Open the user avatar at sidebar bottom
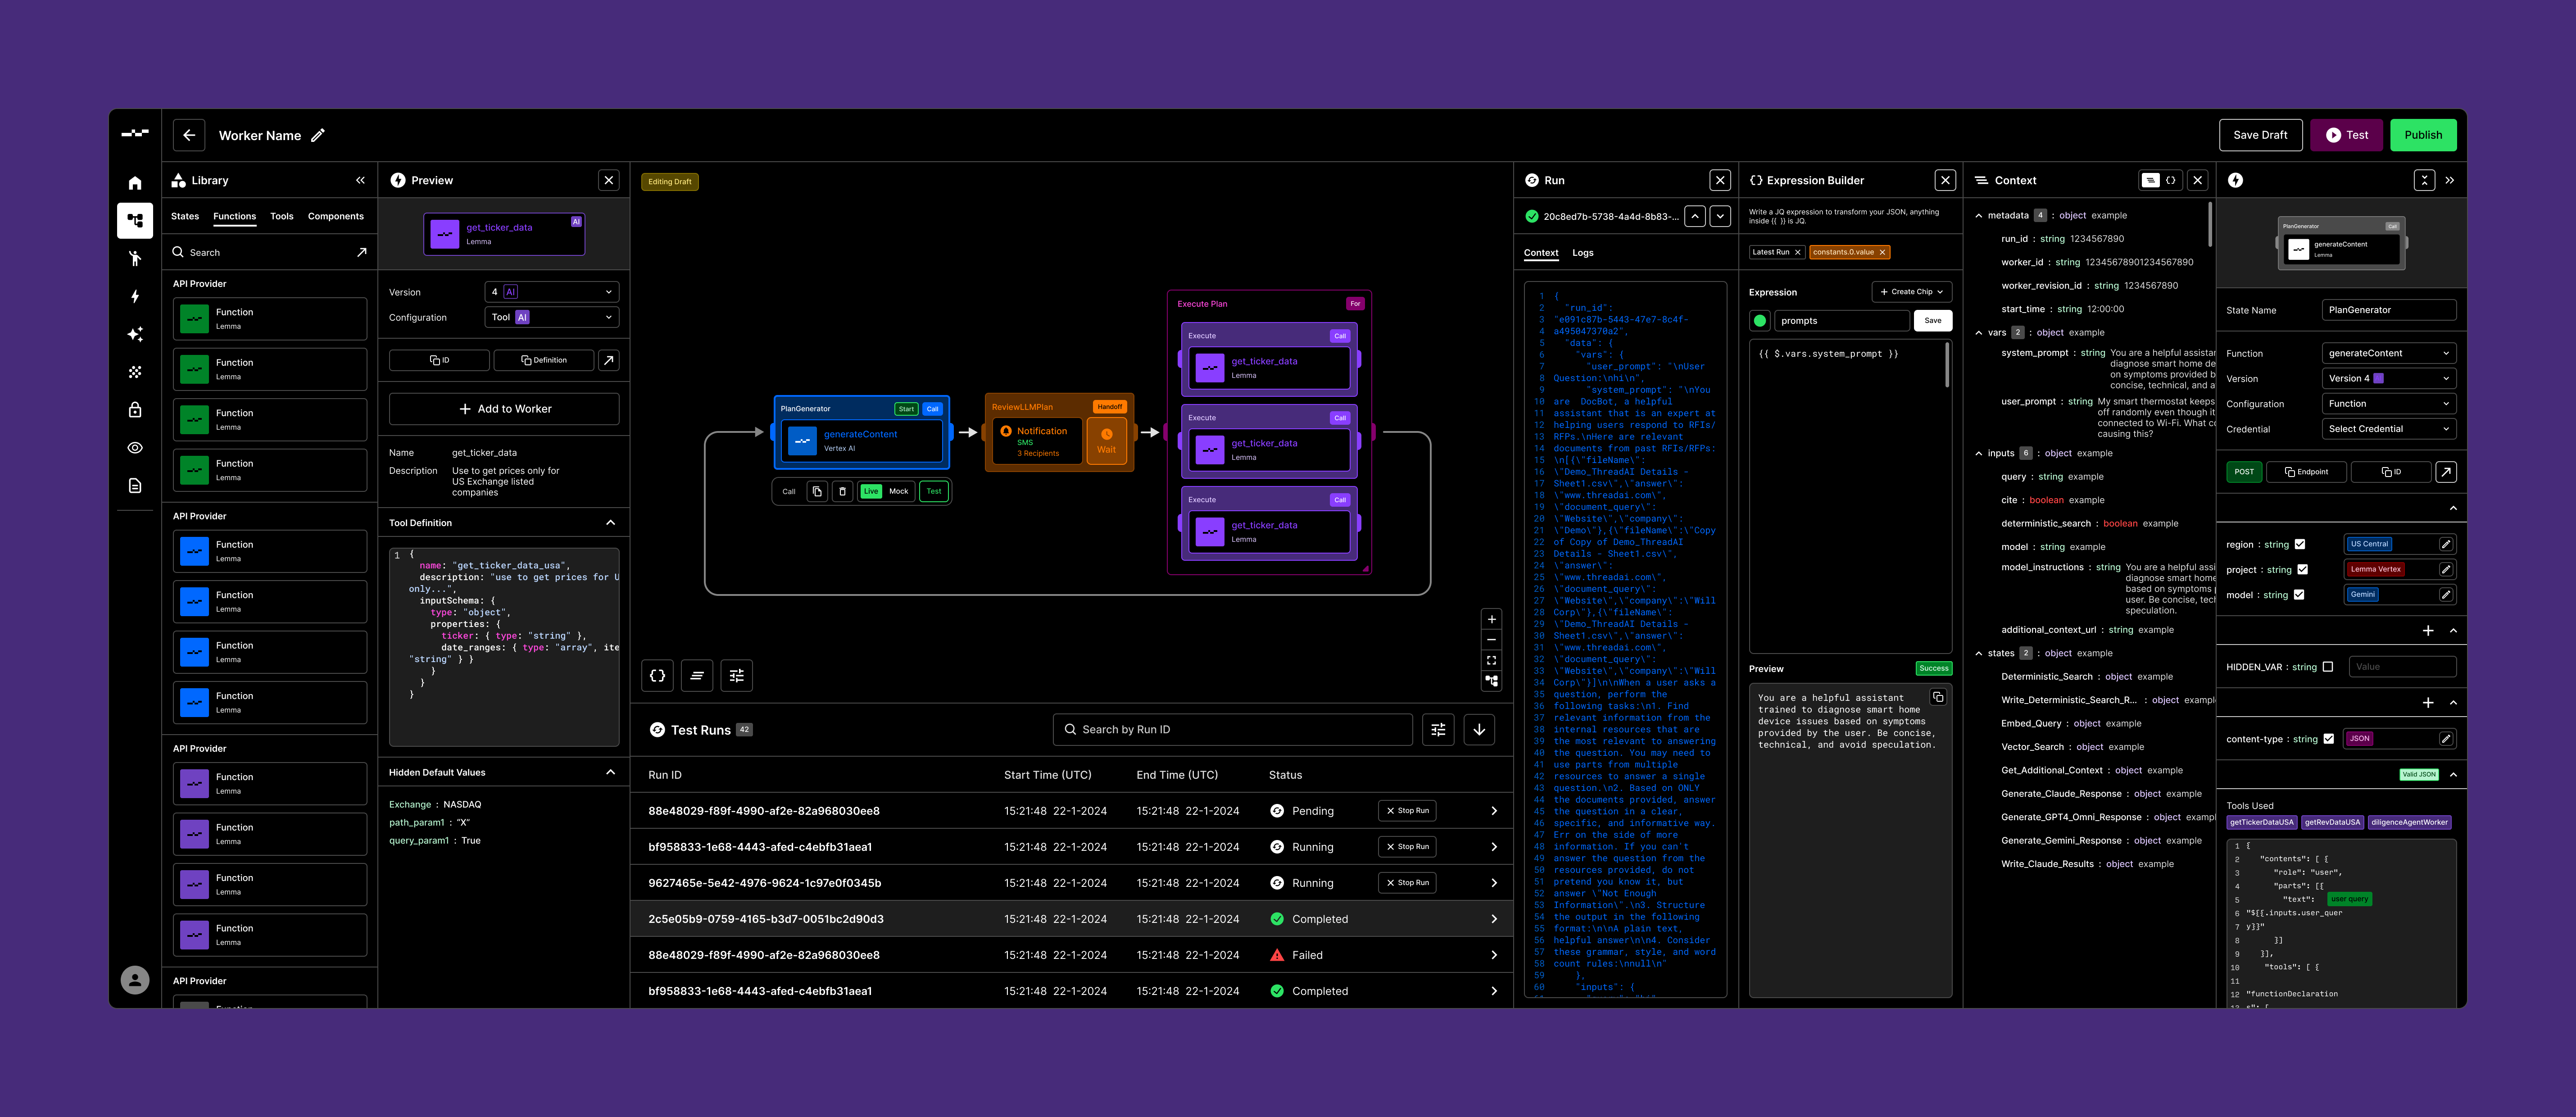Image resolution: width=2576 pixels, height=1117 pixels. 135,980
